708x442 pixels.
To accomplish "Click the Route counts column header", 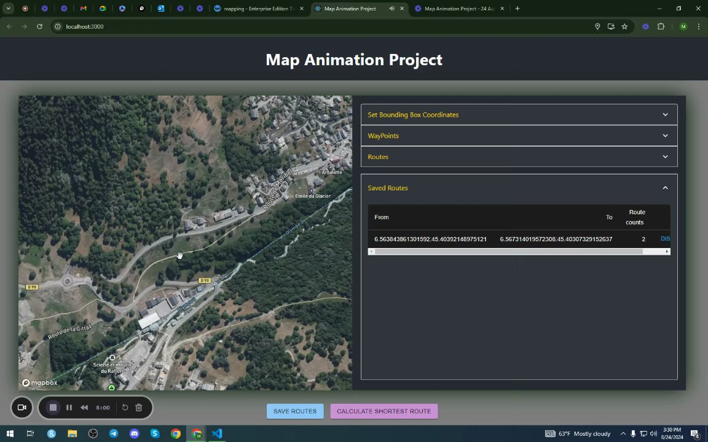I will click(x=635, y=217).
